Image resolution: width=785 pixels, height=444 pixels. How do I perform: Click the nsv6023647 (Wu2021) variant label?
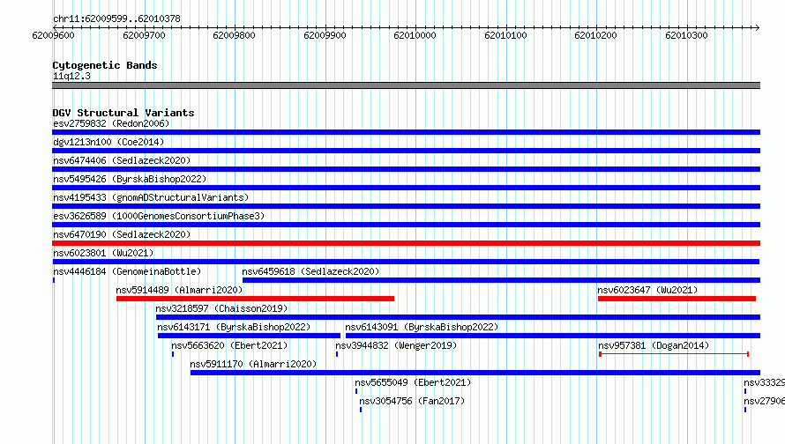[x=647, y=290]
